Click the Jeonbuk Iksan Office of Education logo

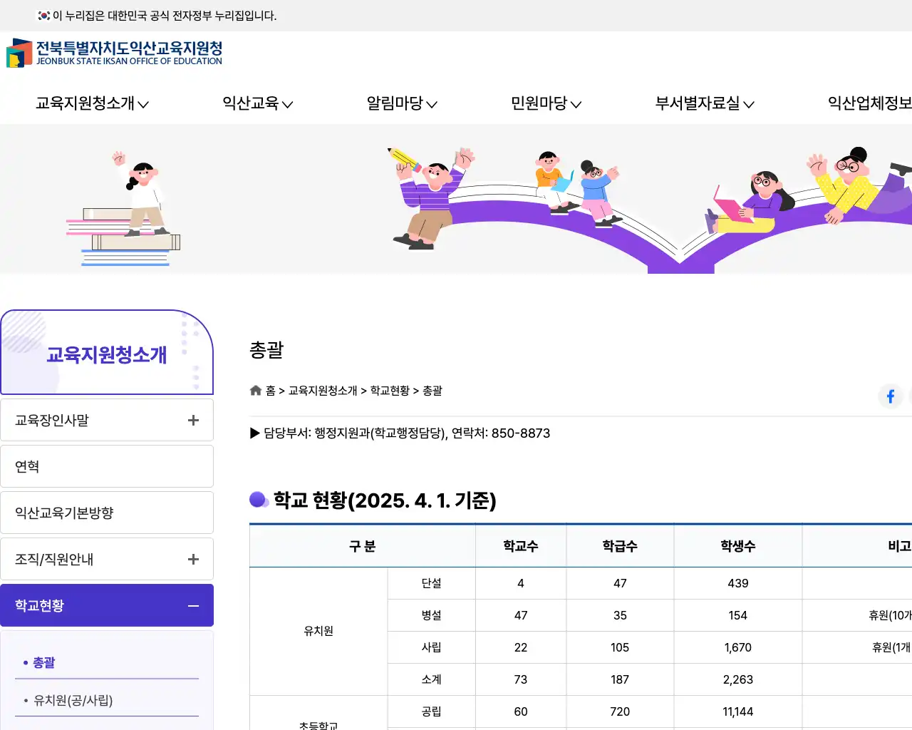114,54
